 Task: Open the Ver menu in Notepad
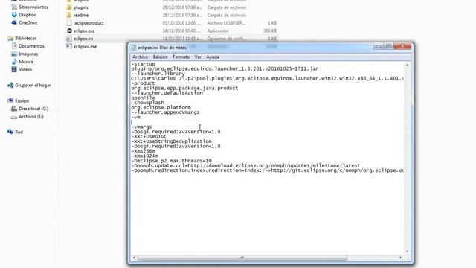click(x=198, y=57)
